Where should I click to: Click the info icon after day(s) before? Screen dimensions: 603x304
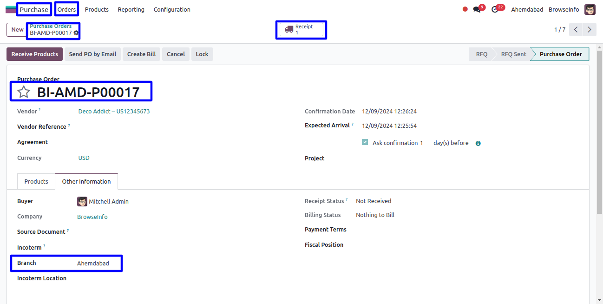click(478, 143)
